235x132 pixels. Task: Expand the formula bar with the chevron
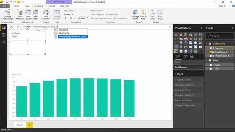click(x=170, y=27)
